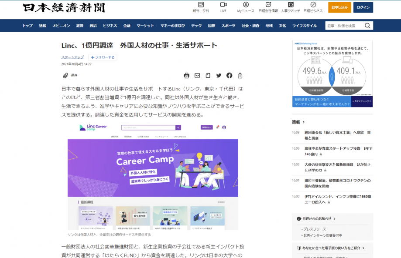Open the 大谷の快進撃 headline
The height and width of the screenshot is (258, 401).
338,167
